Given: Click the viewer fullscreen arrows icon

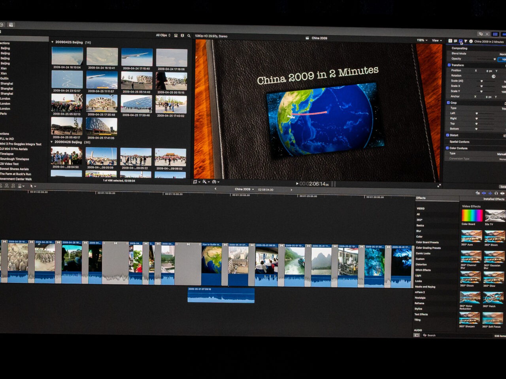Looking at the screenshot, I should click(x=439, y=185).
